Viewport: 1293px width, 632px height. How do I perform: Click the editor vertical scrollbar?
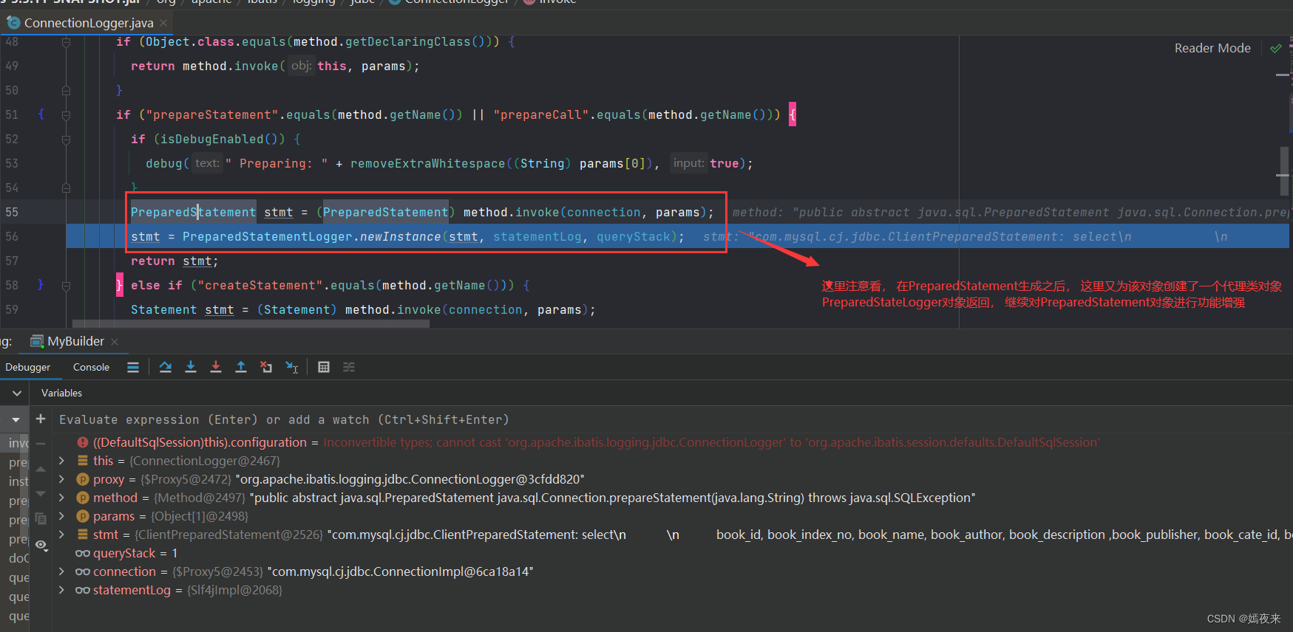tap(1284, 173)
